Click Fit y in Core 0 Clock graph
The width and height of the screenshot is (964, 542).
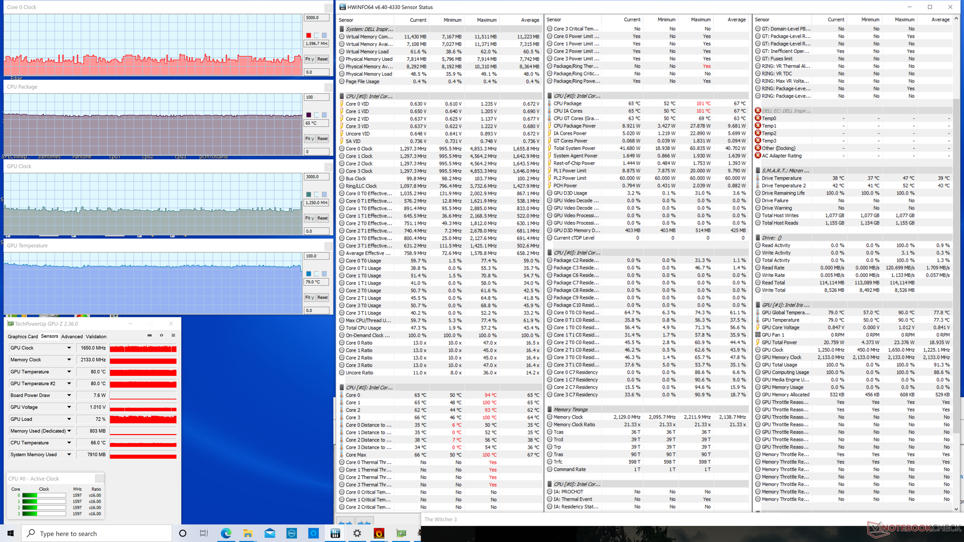(310, 59)
